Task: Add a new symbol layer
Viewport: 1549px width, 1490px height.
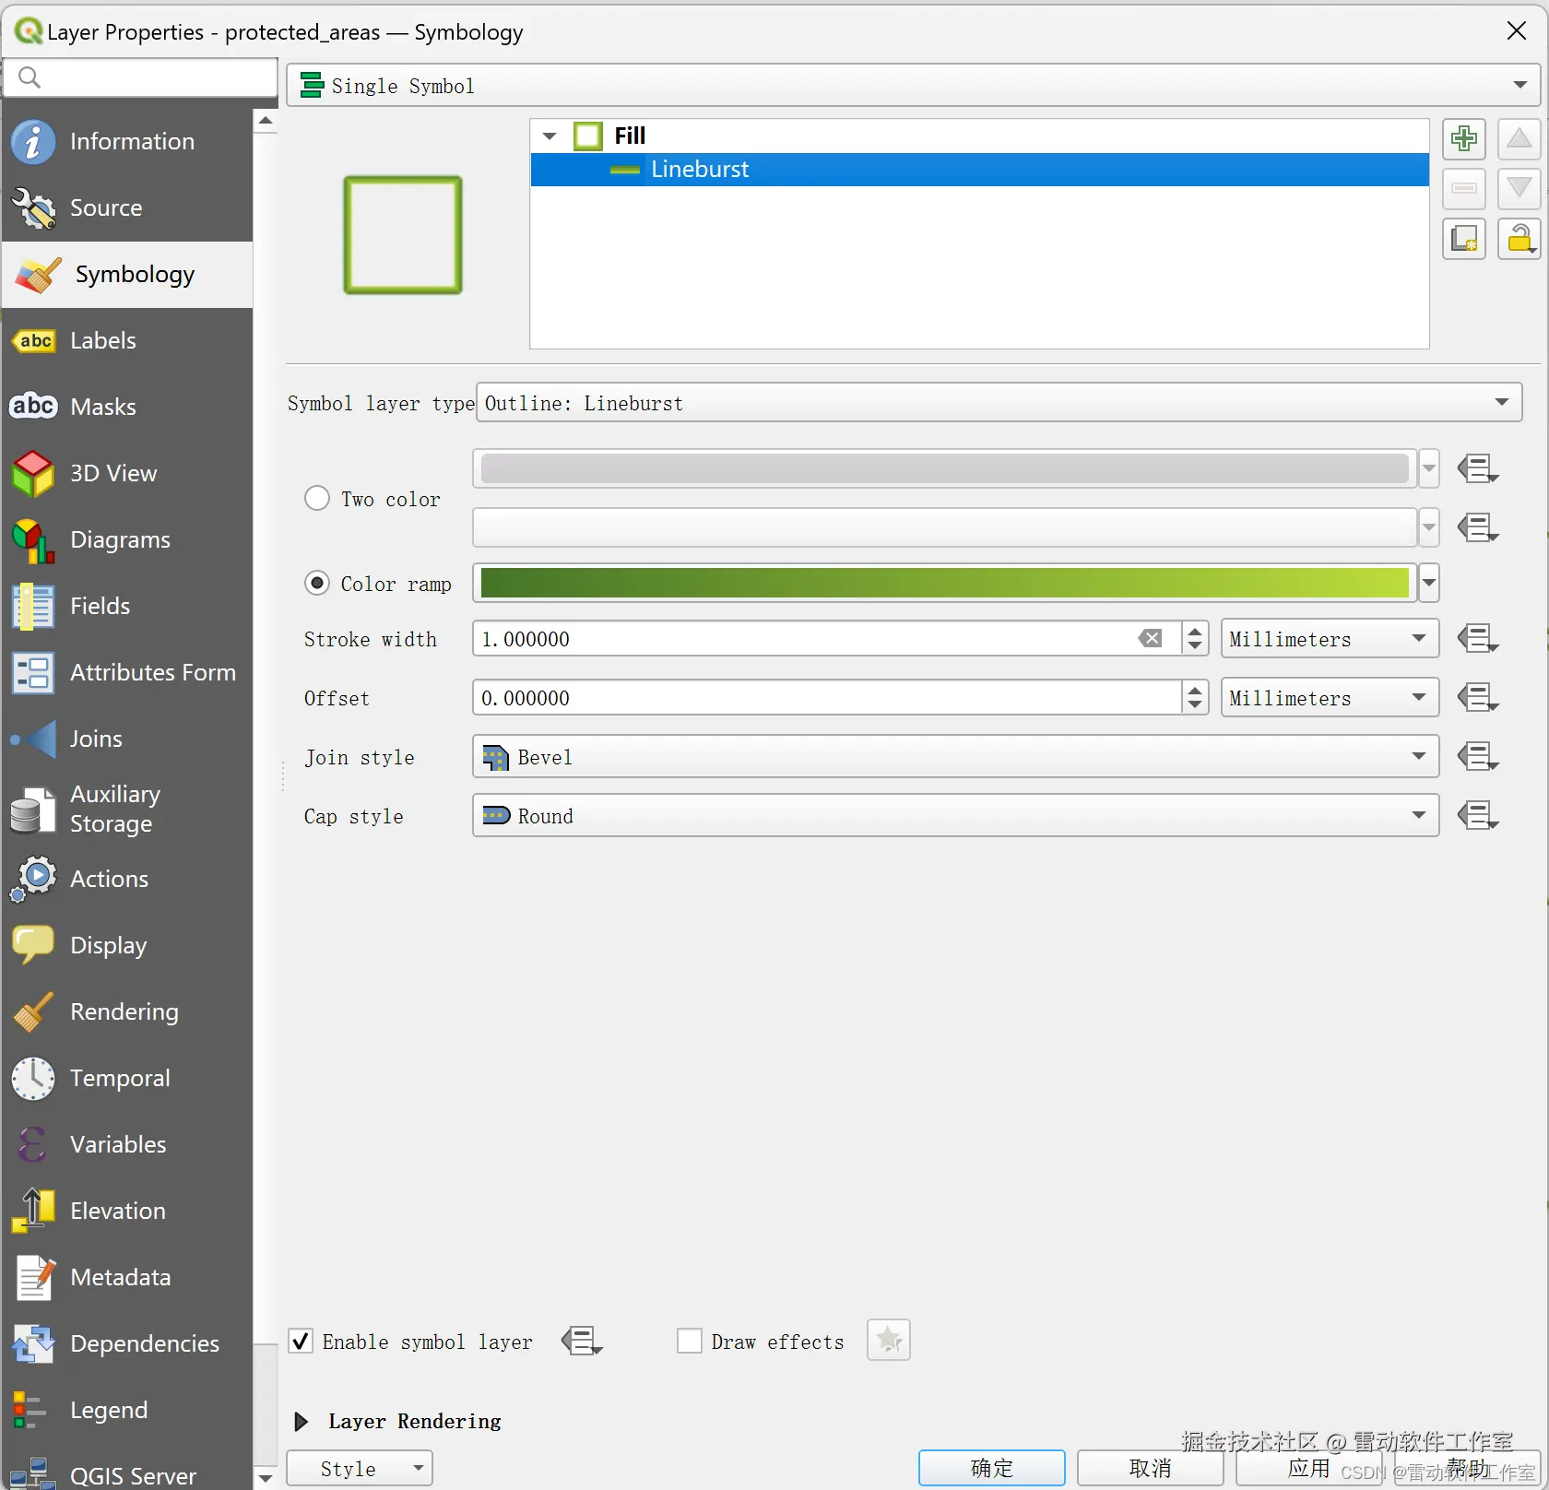Action: pyautogui.click(x=1463, y=139)
